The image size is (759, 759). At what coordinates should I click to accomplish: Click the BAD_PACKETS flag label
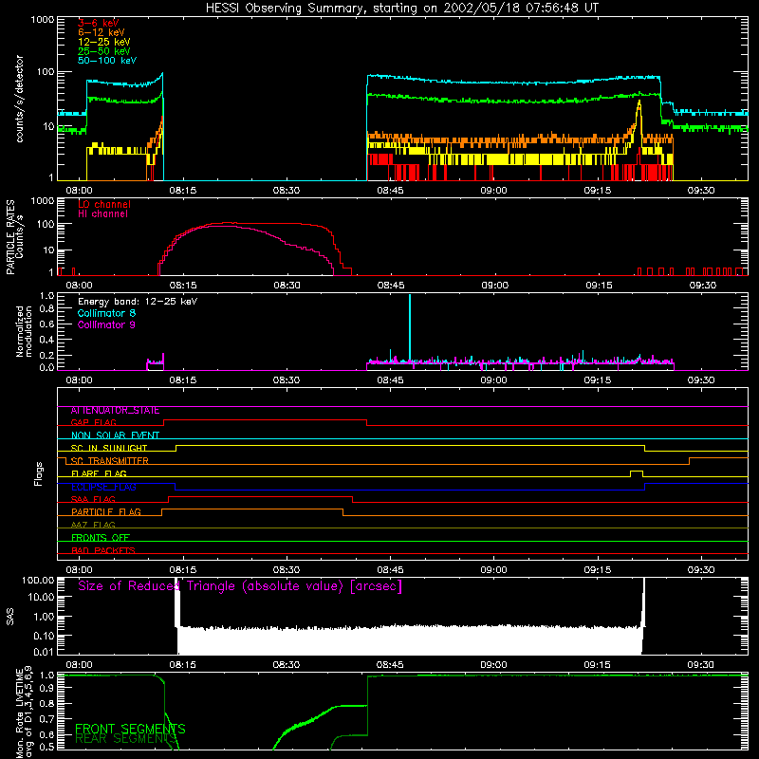(x=103, y=551)
